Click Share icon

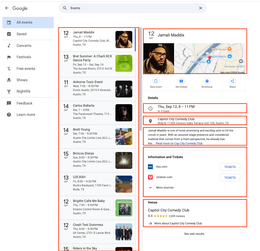pyautogui.click(x=232, y=81)
